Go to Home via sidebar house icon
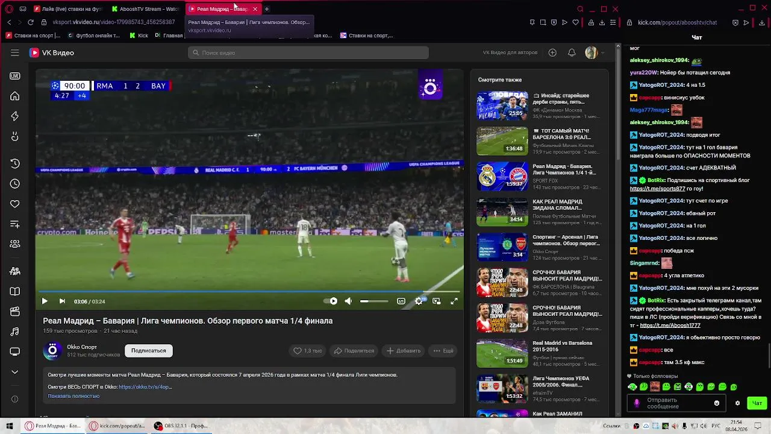The height and width of the screenshot is (434, 771). click(x=15, y=96)
